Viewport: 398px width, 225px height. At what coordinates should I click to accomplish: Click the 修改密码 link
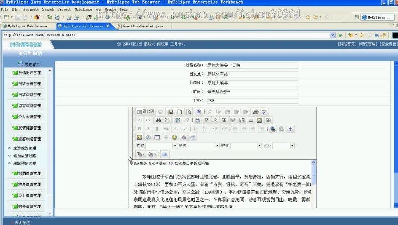pos(368,44)
